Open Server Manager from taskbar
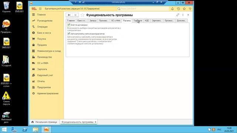Screen dimensions: 237x133 point(14,130)
